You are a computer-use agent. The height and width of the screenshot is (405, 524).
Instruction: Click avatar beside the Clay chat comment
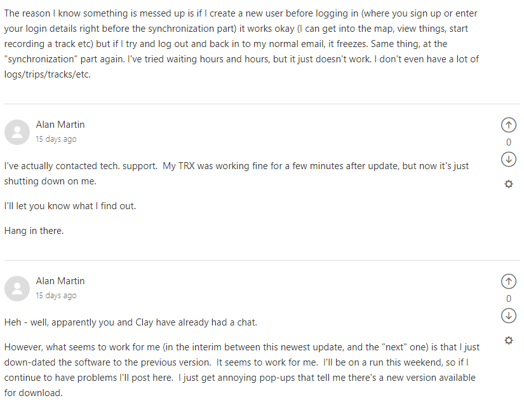17,288
